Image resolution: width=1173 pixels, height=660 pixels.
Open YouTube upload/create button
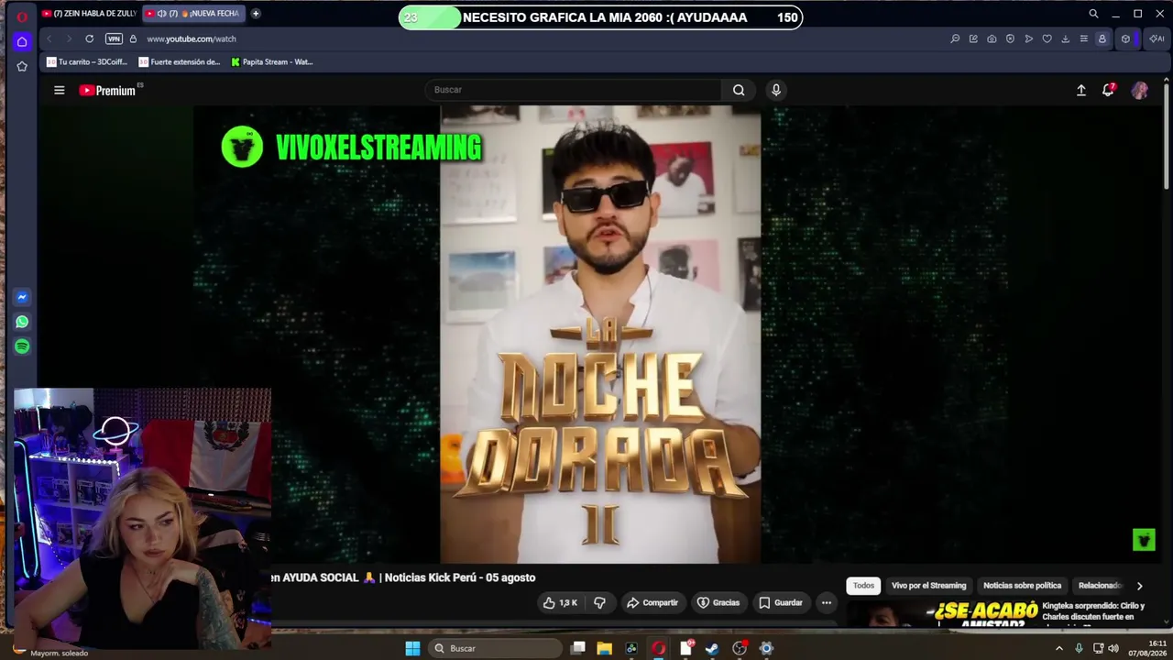(x=1081, y=90)
